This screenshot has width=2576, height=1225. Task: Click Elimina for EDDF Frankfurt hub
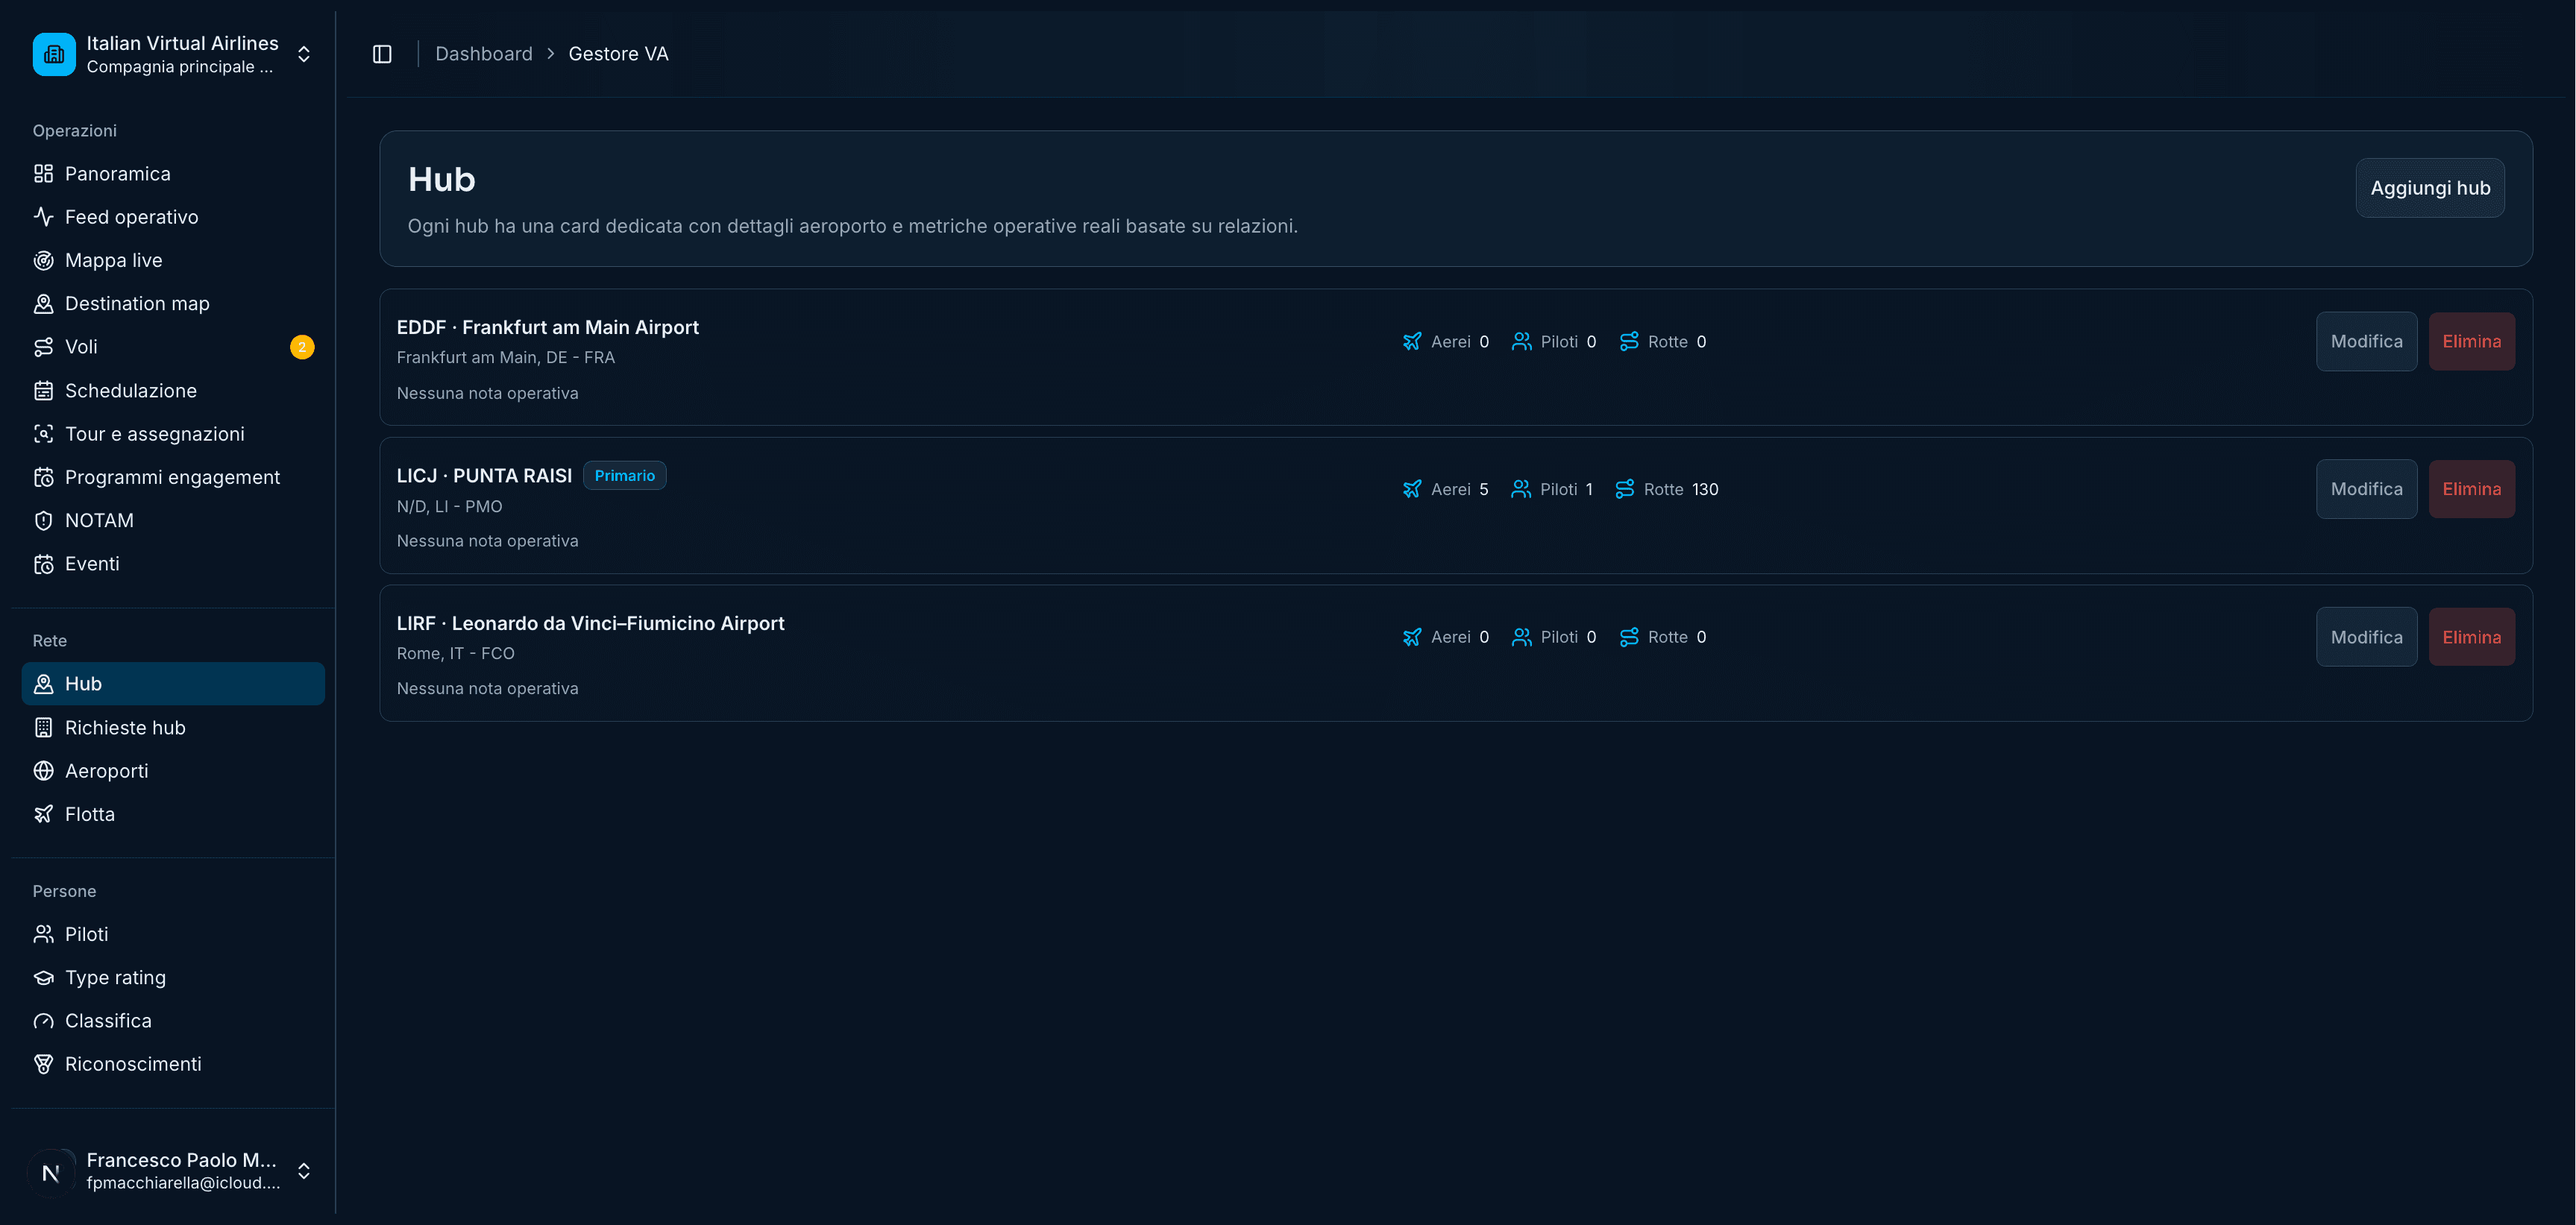click(2471, 341)
